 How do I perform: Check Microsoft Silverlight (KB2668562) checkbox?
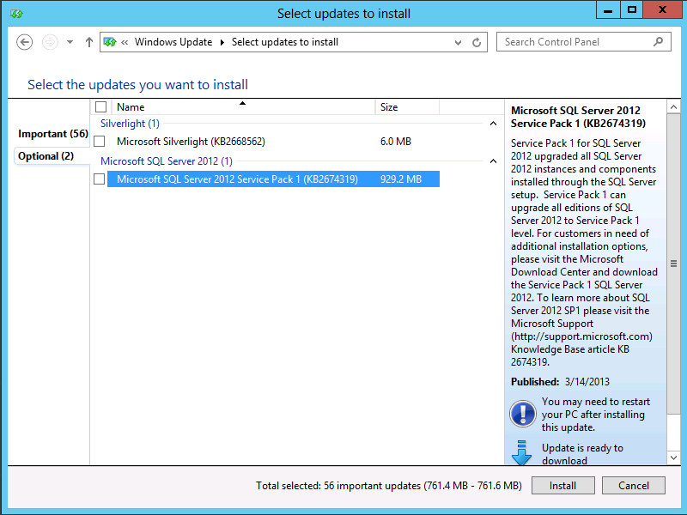100,142
